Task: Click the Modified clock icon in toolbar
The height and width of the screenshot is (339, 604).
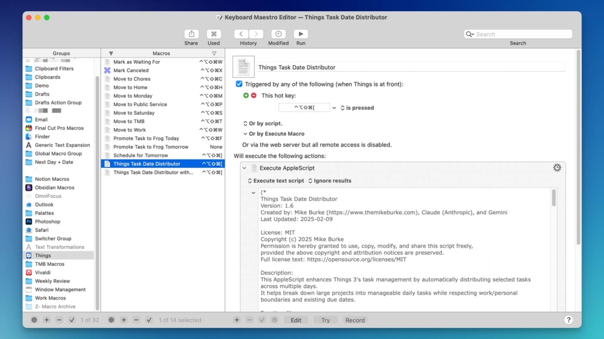Action: coord(278,34)
